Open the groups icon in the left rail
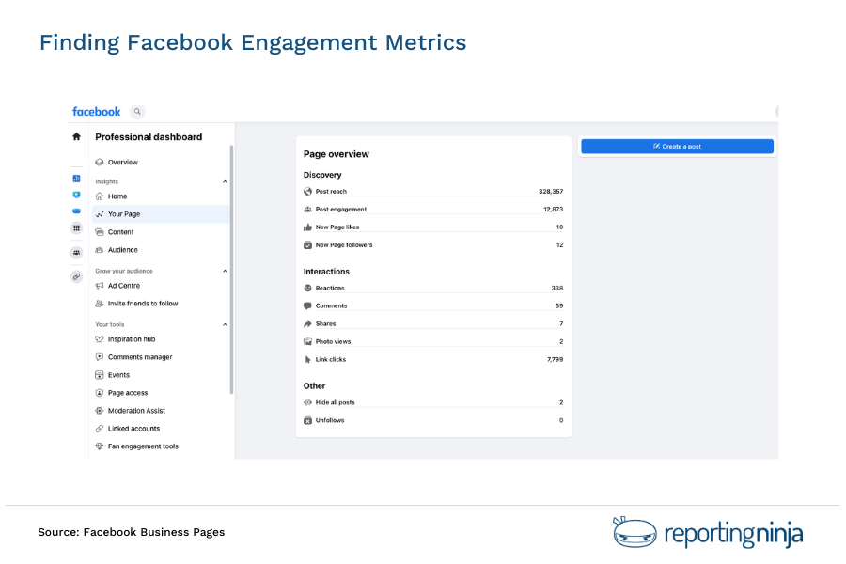Screen dimensions: 846x564 click(x=76, y=252)
